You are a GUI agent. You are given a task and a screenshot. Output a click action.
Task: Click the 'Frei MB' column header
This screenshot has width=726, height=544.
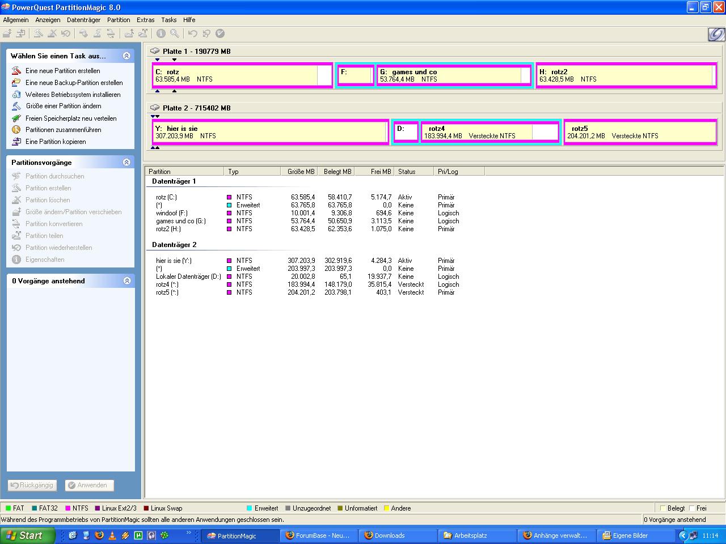[374, 171]
